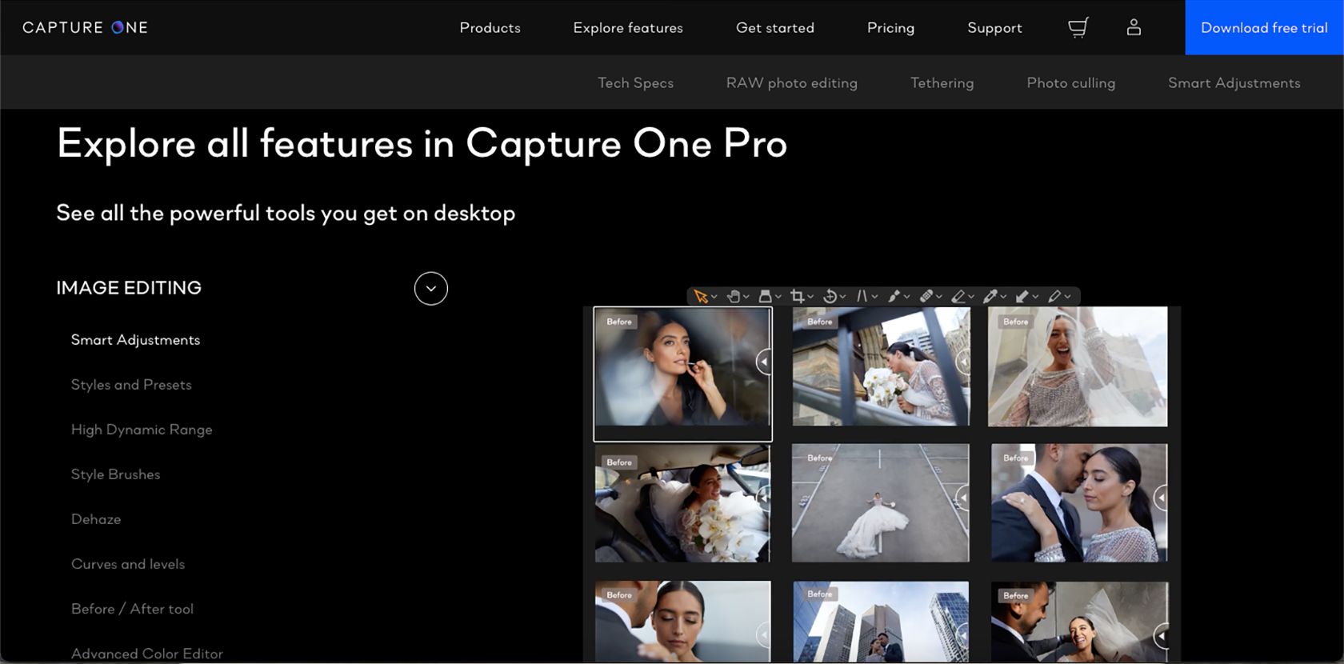
Task: Select the Loupe tool in toolbar
Action: click(x=765, y=297)
